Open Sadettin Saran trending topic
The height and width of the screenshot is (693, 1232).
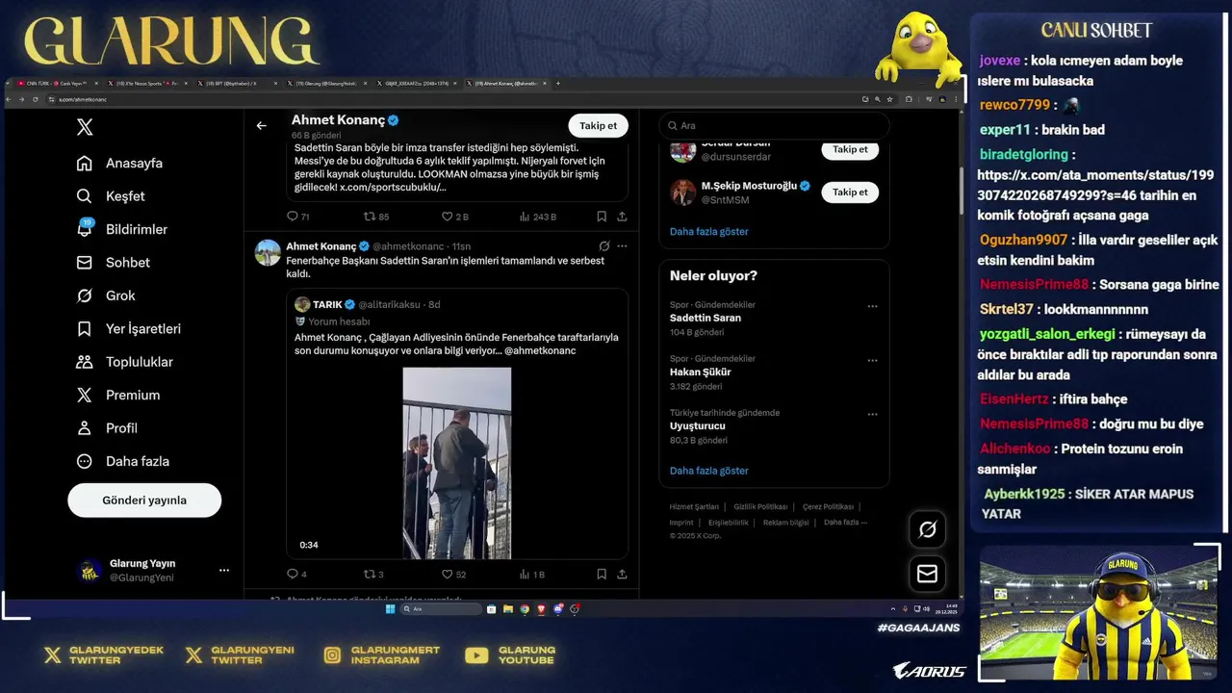click(706, 318)
